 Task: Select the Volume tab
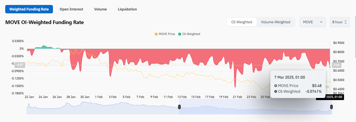100,9
